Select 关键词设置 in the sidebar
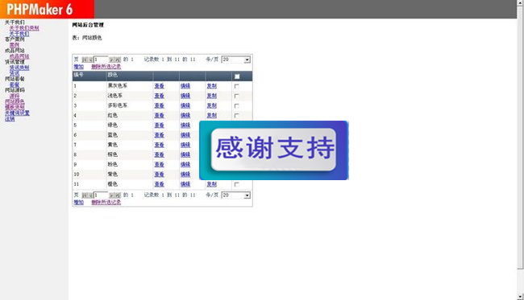 (x=17, y=113)
